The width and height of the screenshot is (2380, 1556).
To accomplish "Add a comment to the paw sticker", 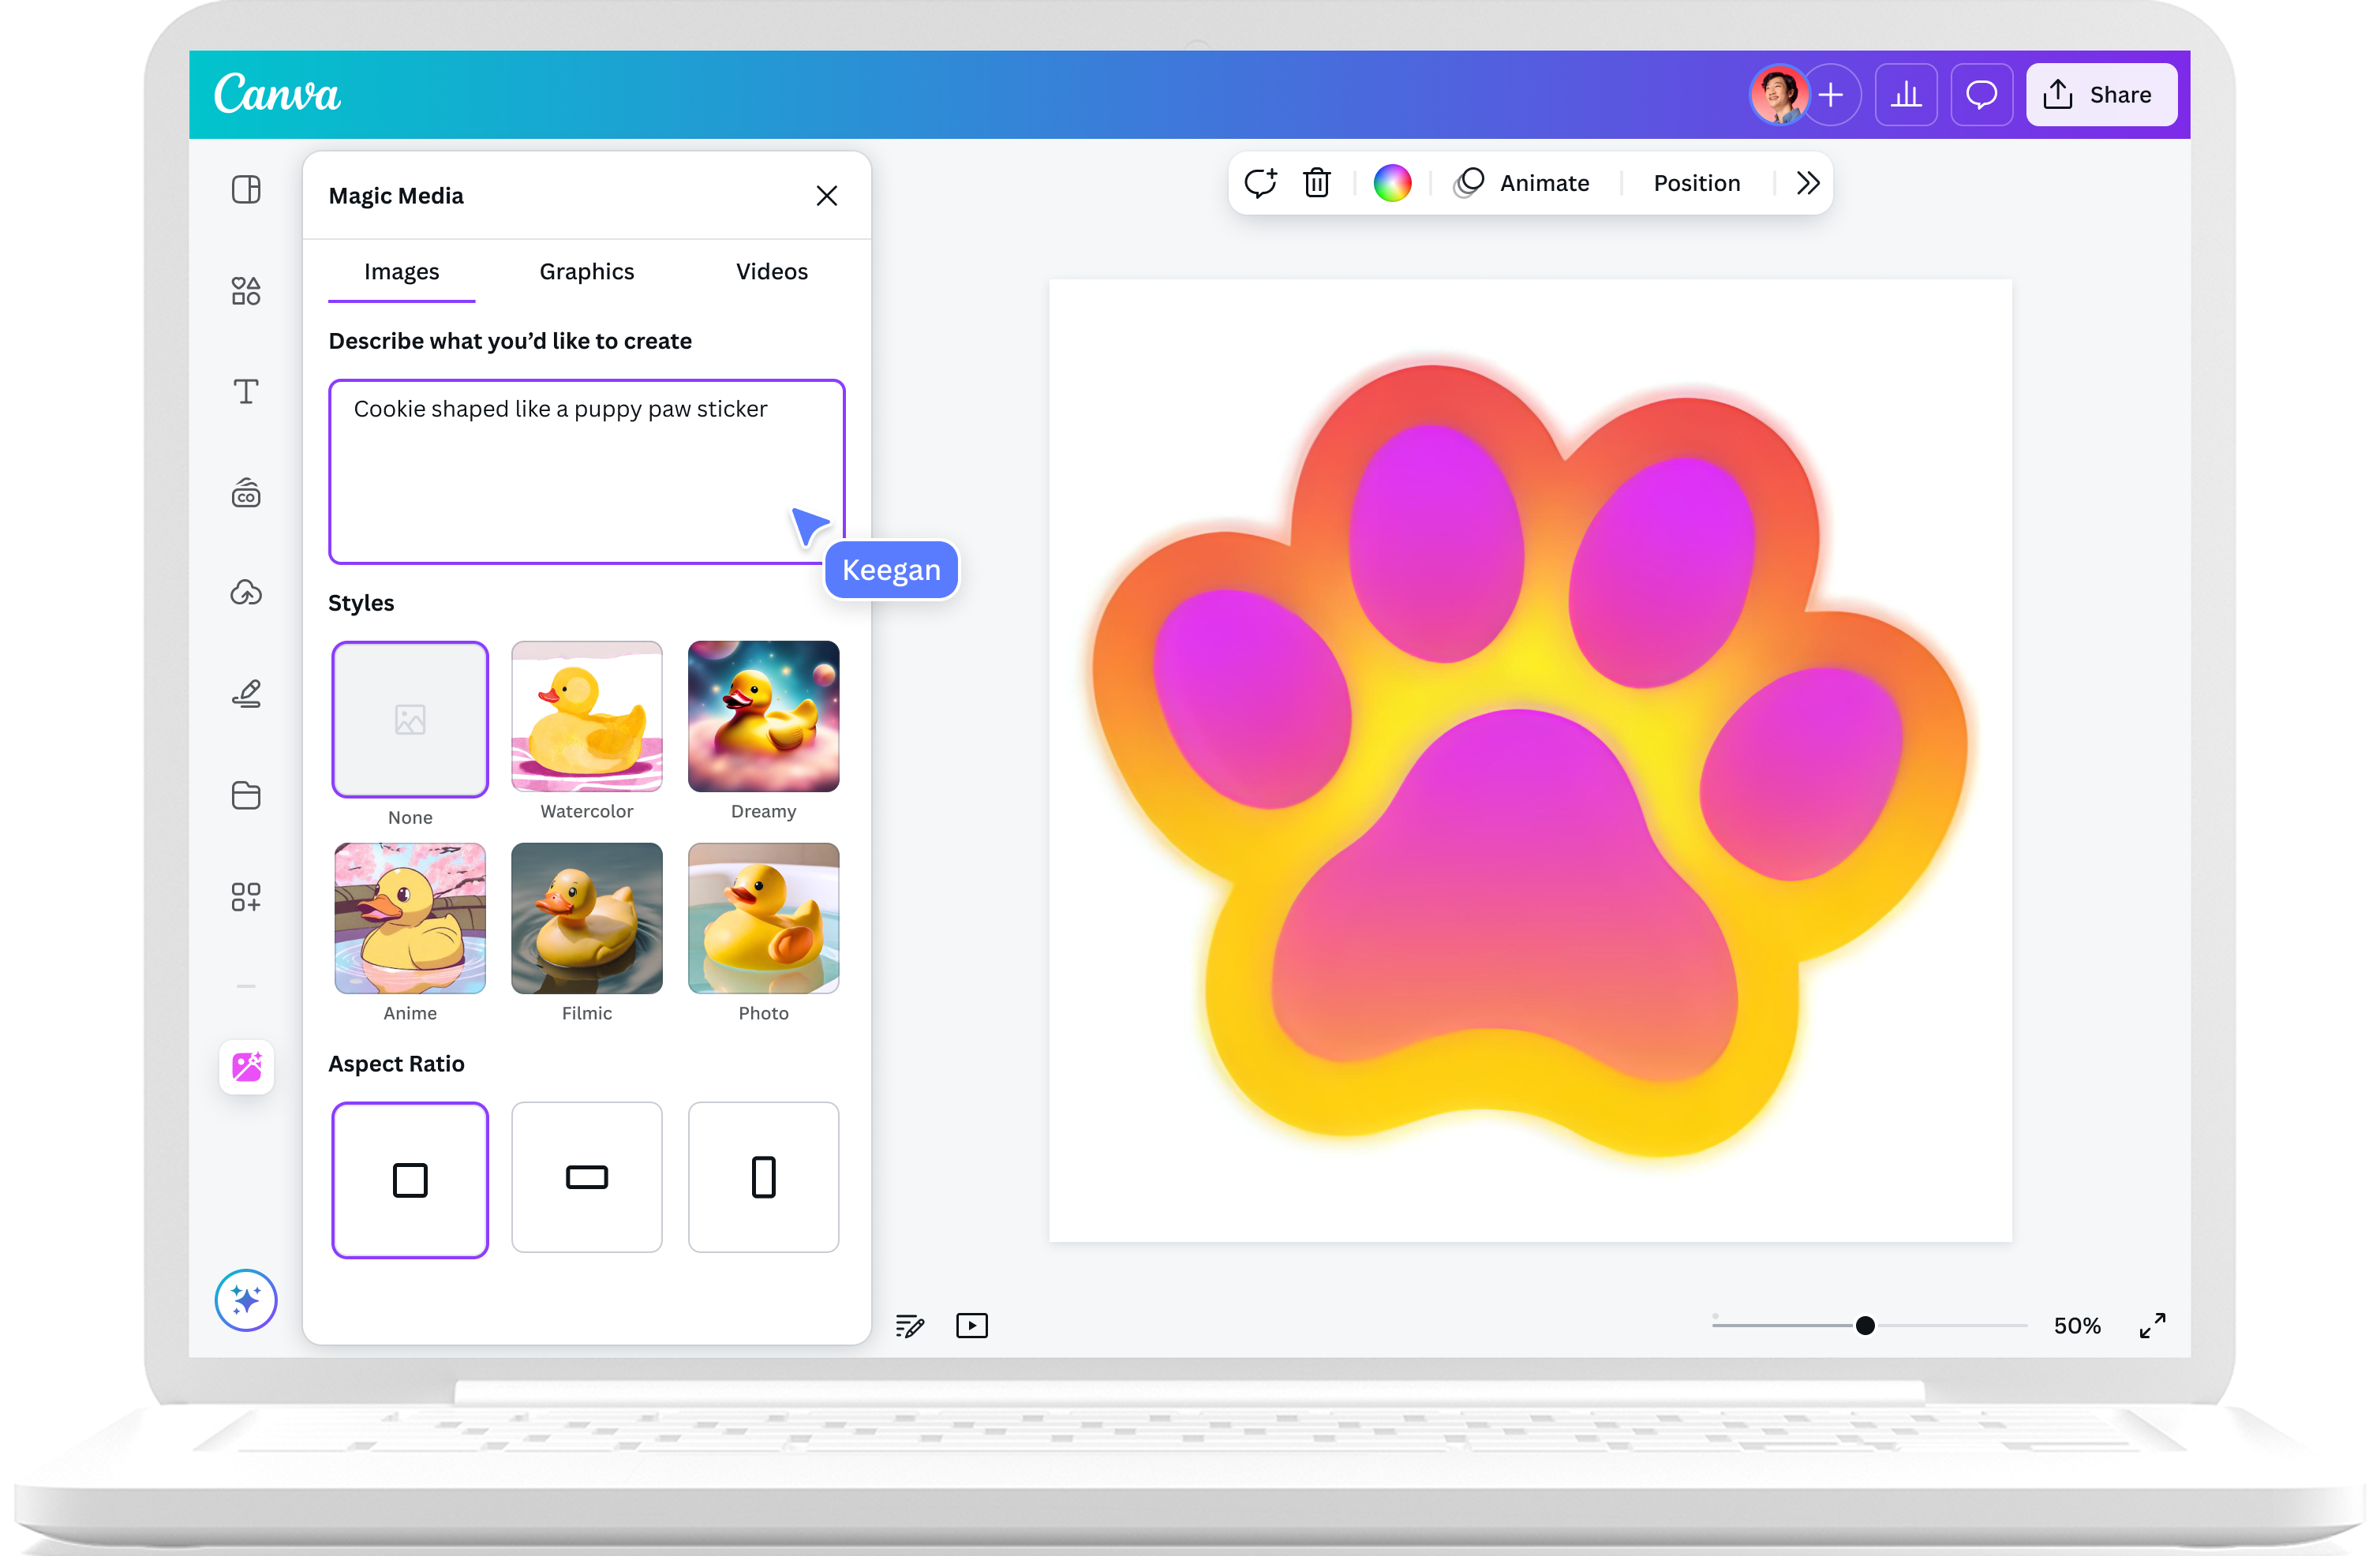I will point(1260,182).
